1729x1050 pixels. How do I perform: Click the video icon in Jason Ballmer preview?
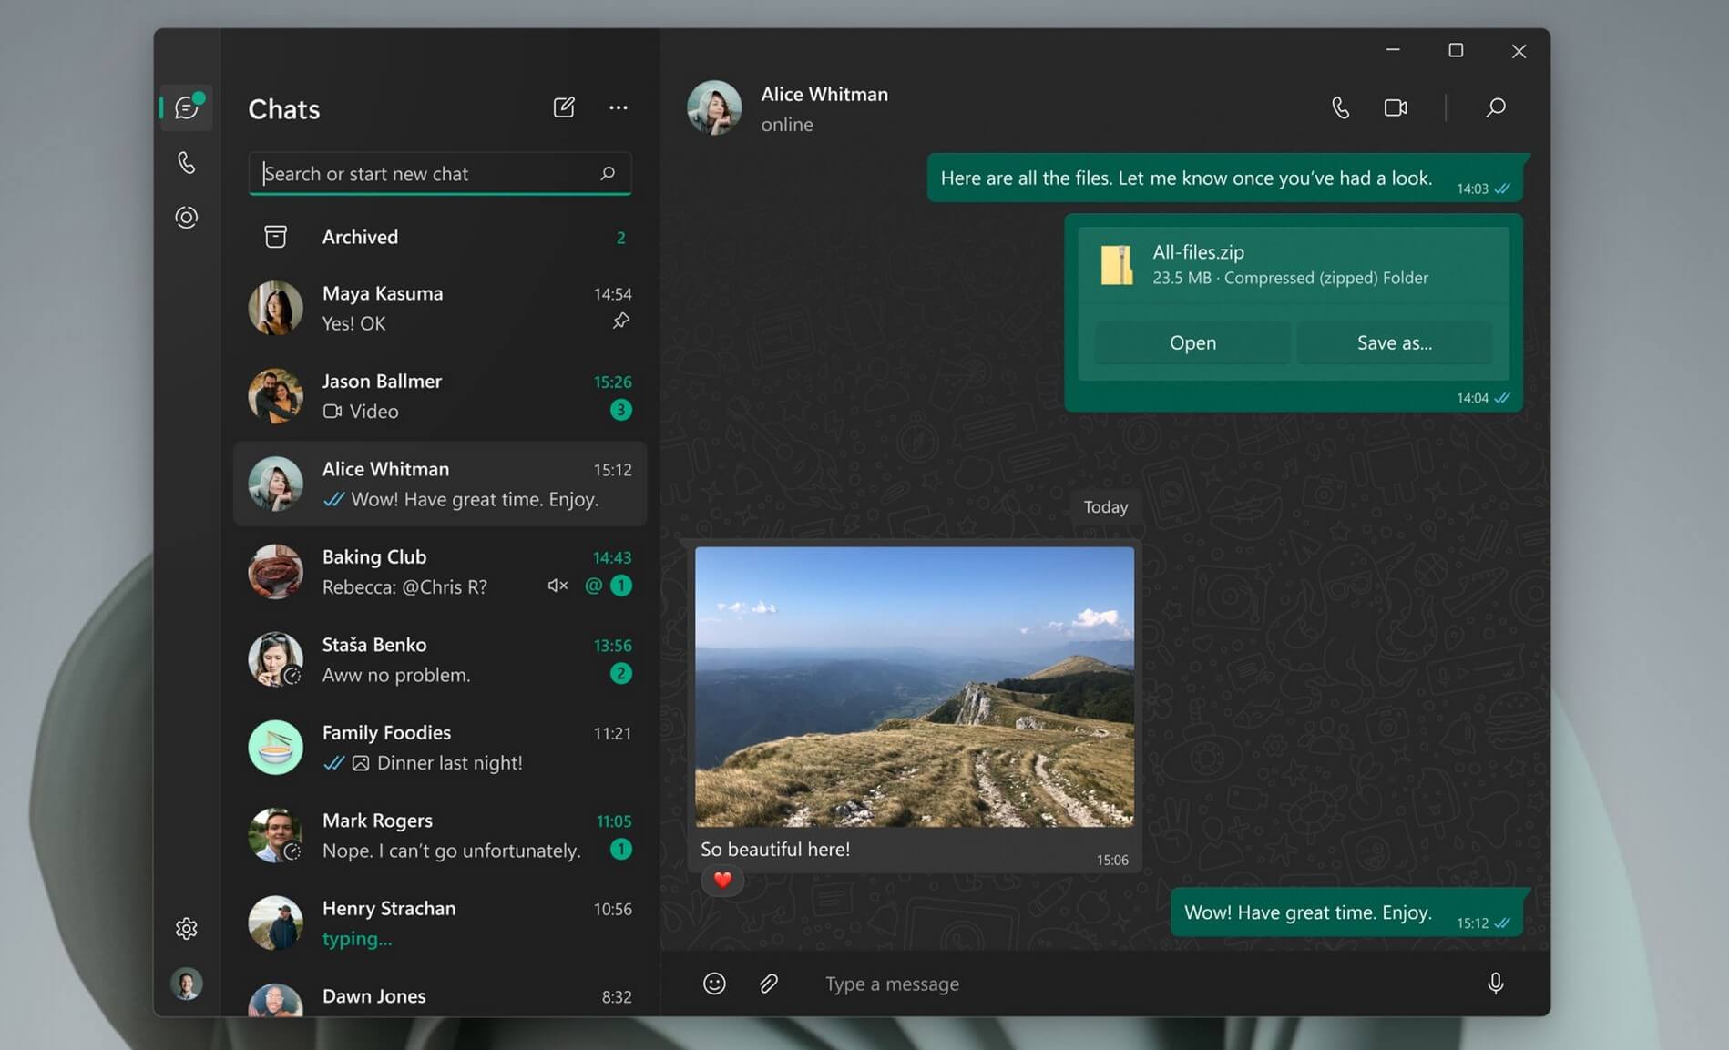point(332,411)
